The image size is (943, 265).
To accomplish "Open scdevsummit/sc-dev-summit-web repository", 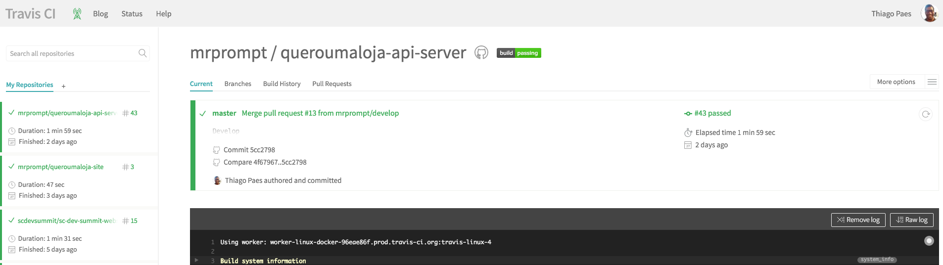I will 67,221.
